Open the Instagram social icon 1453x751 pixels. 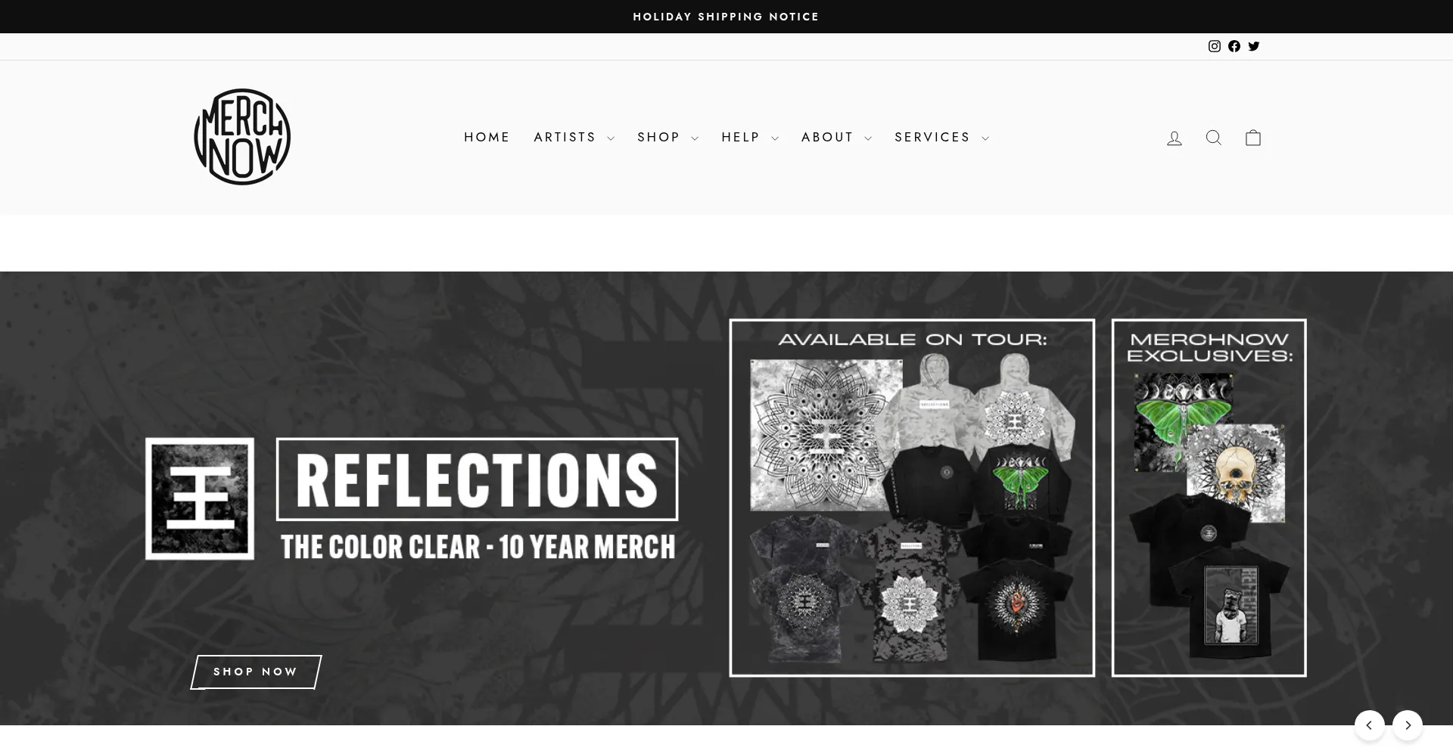[1215, 46]
